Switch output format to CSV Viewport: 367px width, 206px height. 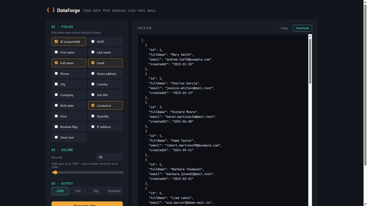tap(78, 191)
